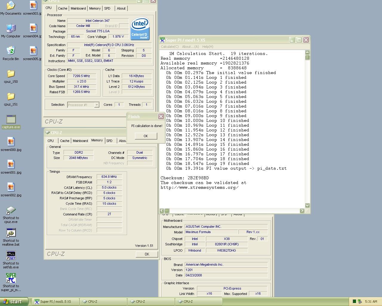Switch to Memory tab in top CPU-Z window

coord(95,8)
